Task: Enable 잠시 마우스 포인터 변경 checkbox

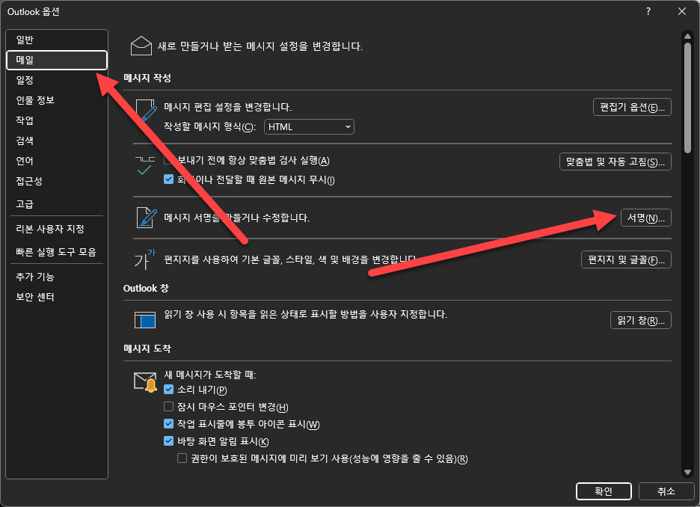Action: (x=168, y=407)
